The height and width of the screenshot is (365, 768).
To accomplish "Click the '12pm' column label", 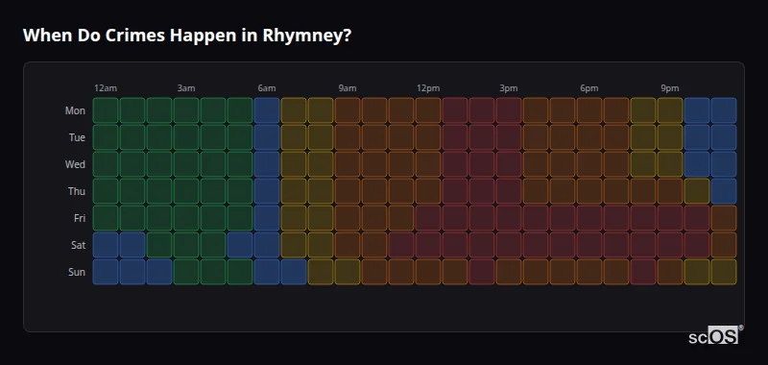I will click(x=428, y=88).
